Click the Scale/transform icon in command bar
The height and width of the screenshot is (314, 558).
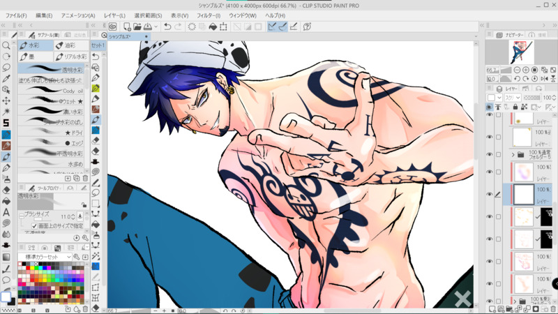(223, 27)
